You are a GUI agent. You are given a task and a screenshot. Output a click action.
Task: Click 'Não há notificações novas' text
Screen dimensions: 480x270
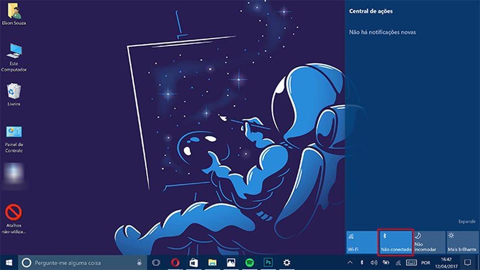(x=382, y=32)
